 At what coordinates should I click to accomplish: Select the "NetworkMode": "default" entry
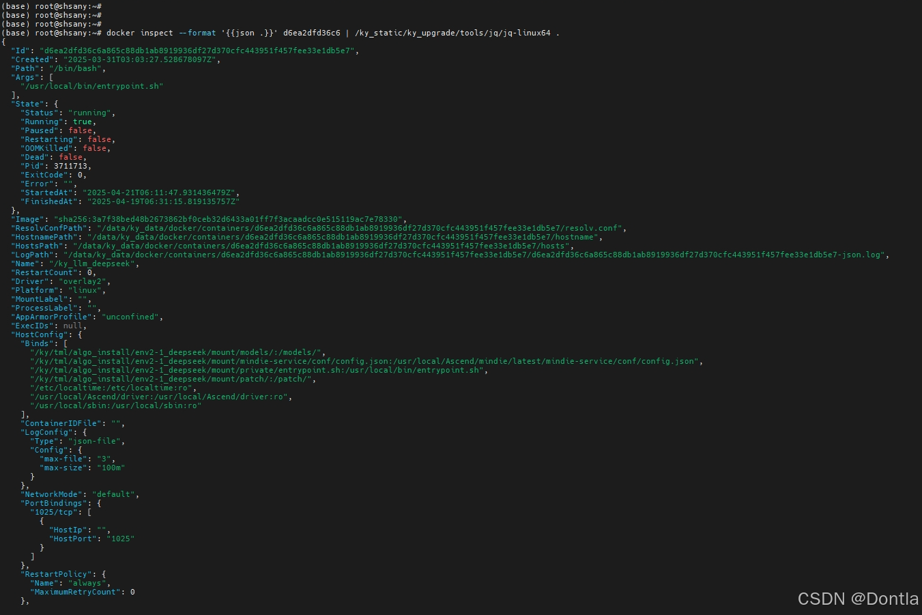click(75, 494)
